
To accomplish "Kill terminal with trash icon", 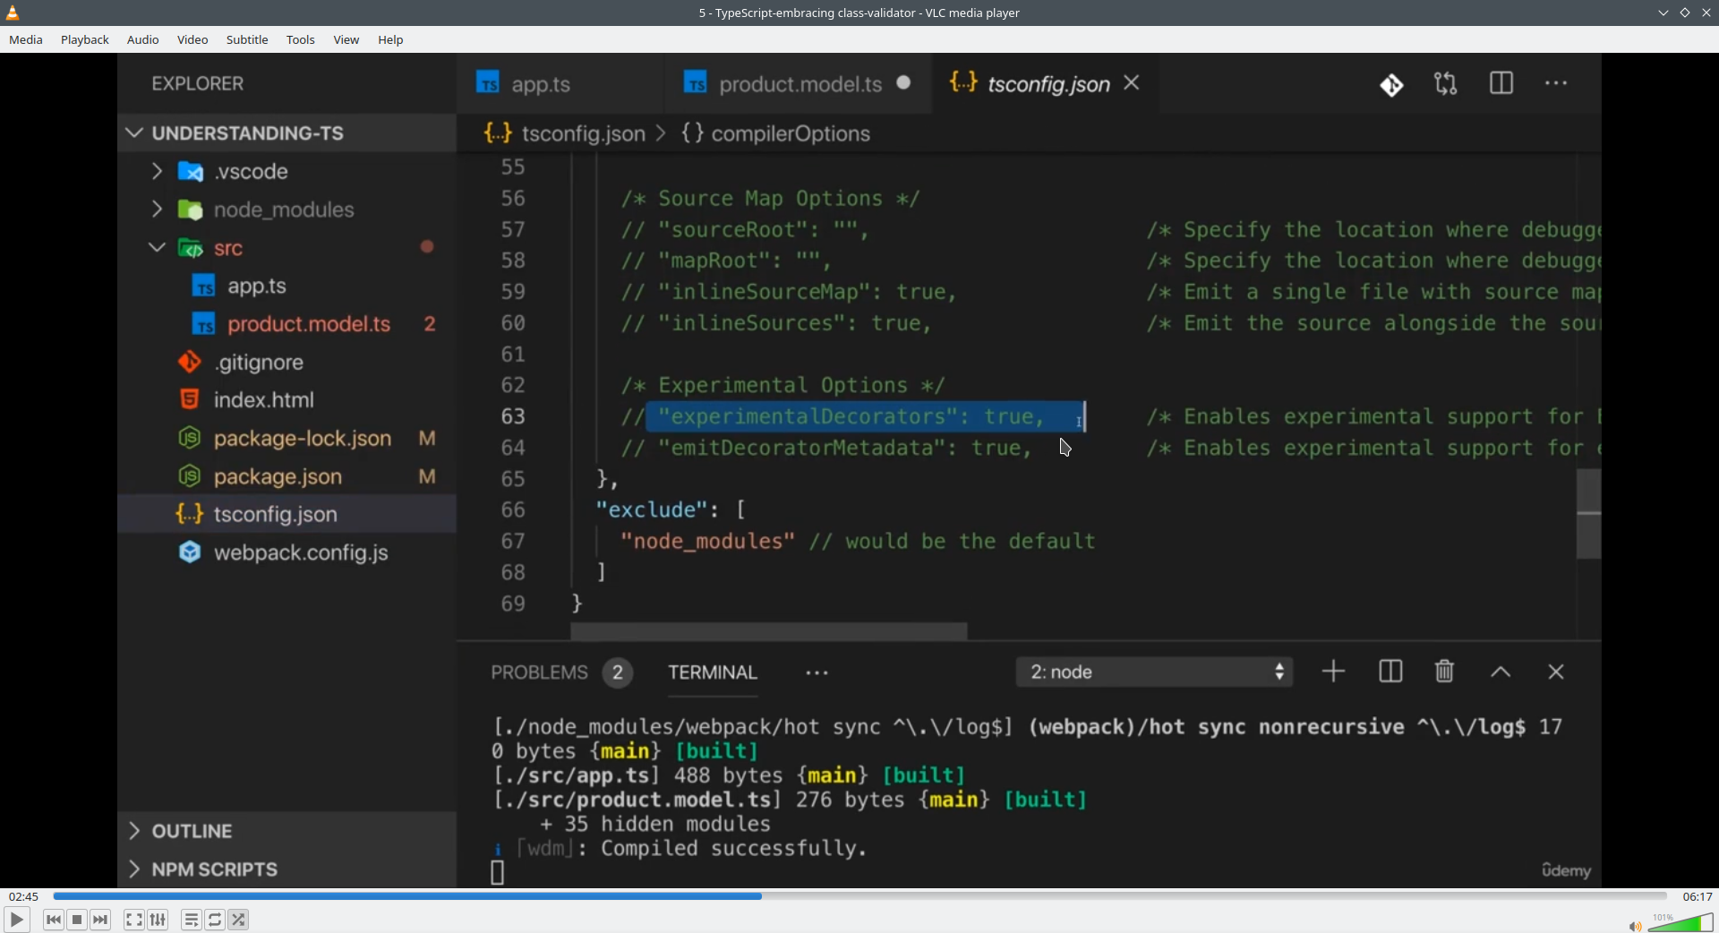I will click(1444, 672).
